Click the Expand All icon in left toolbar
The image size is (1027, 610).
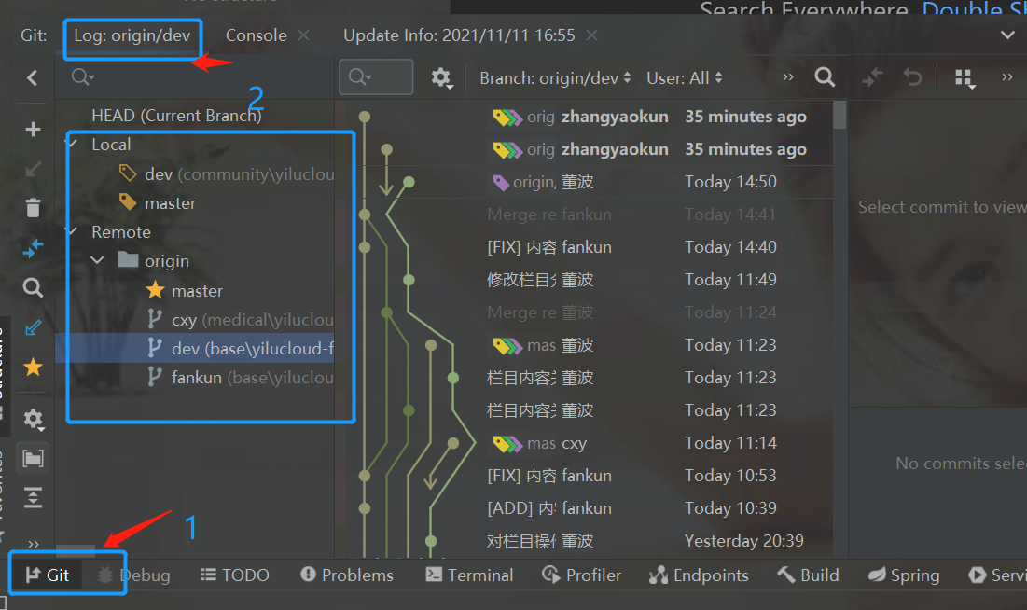coord(33,497)
